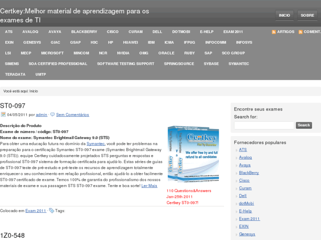Open the EXIN sidebar link
This screenshot has width=321, height=240.
pos(244,226)
